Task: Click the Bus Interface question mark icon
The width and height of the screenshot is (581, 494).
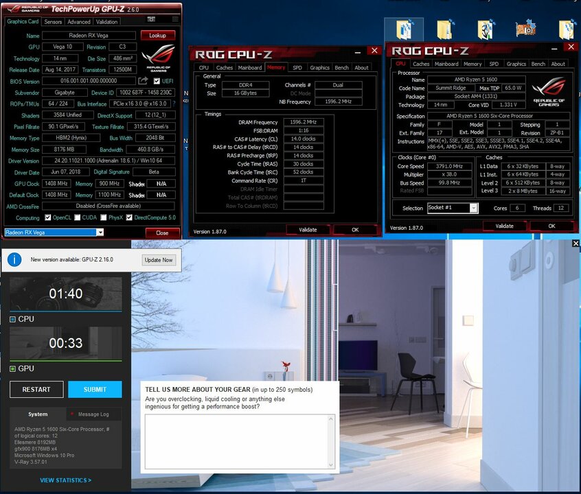Action: tap(174, 104)
